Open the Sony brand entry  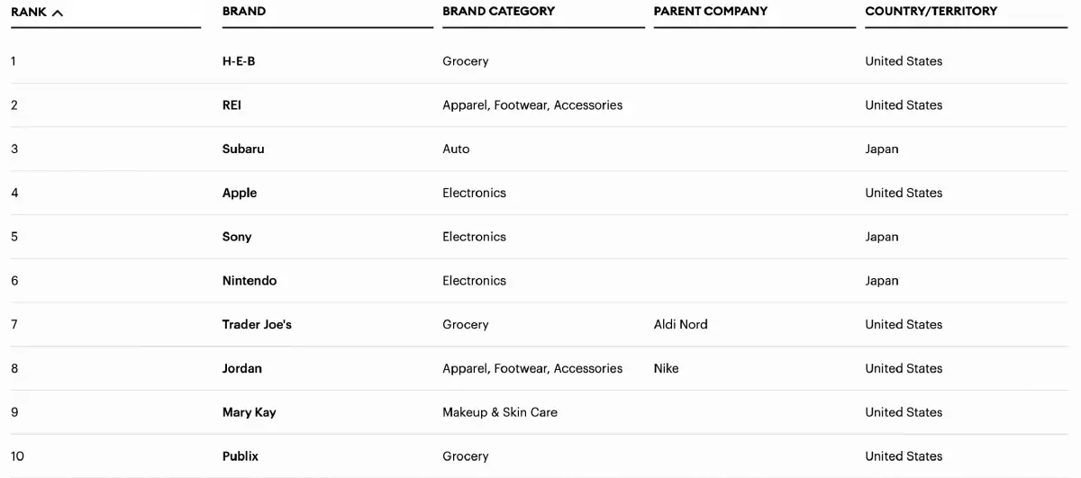pyautogui.click(x=237, y=237)
